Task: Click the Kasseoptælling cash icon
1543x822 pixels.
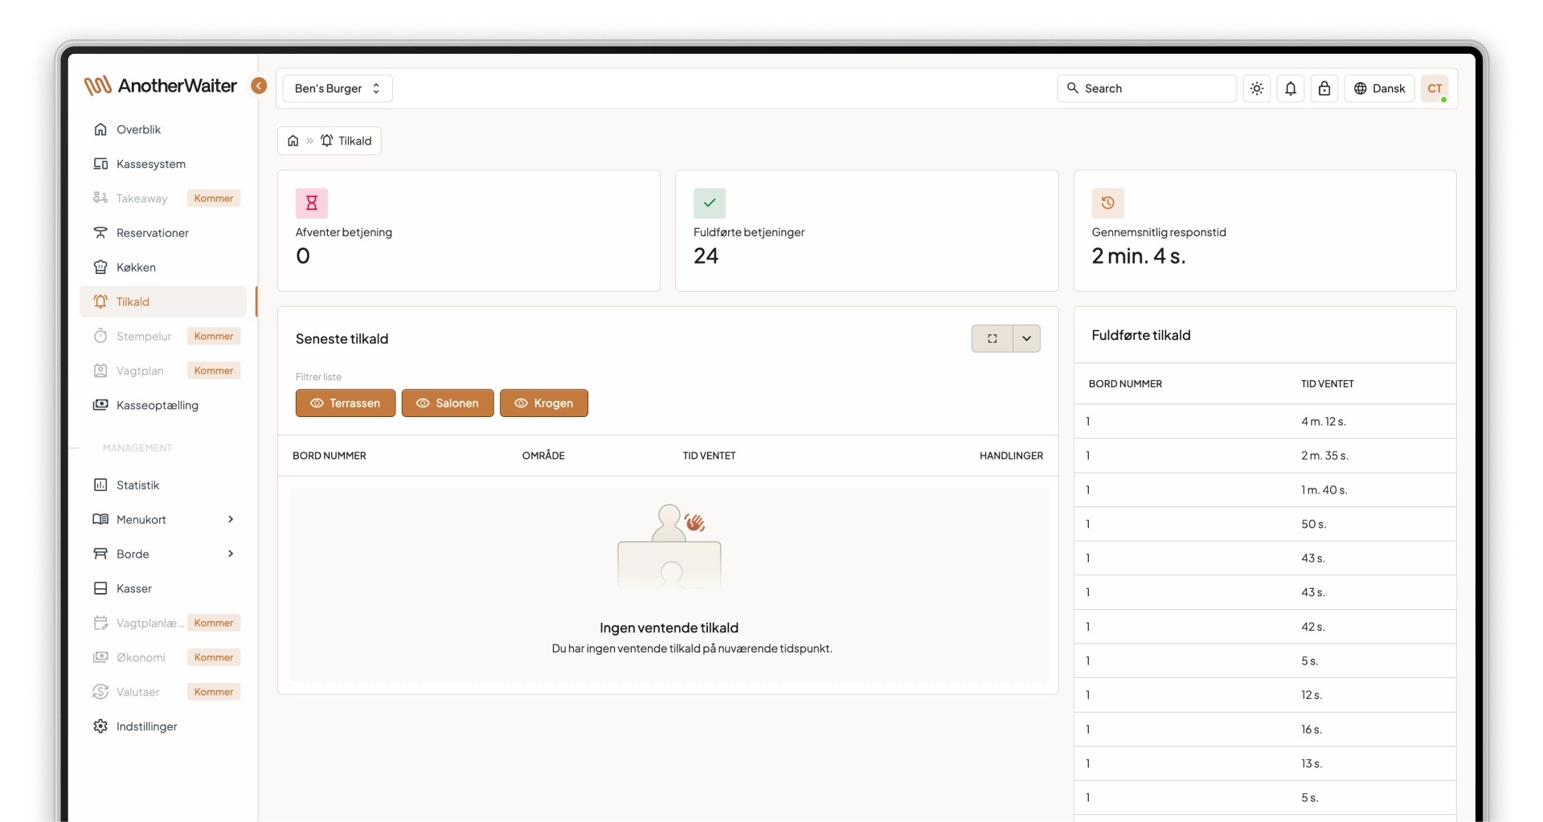Action: pos(100,405)
